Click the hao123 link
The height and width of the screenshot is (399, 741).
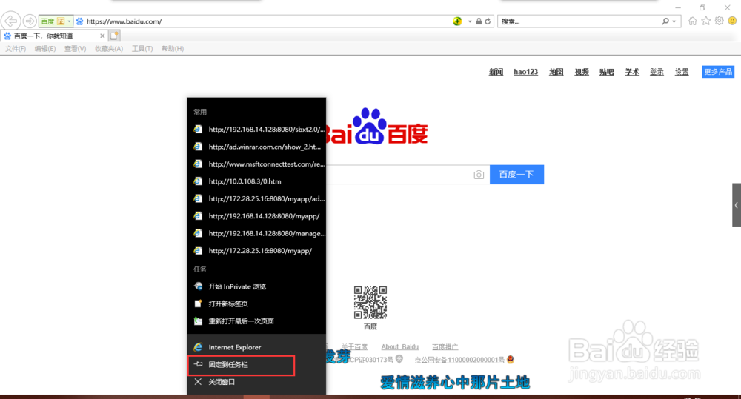[525, 72]
